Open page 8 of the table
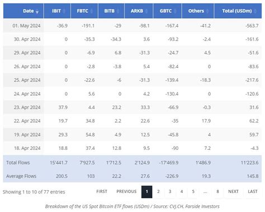265x212 pixels. [x=217, y=192]
